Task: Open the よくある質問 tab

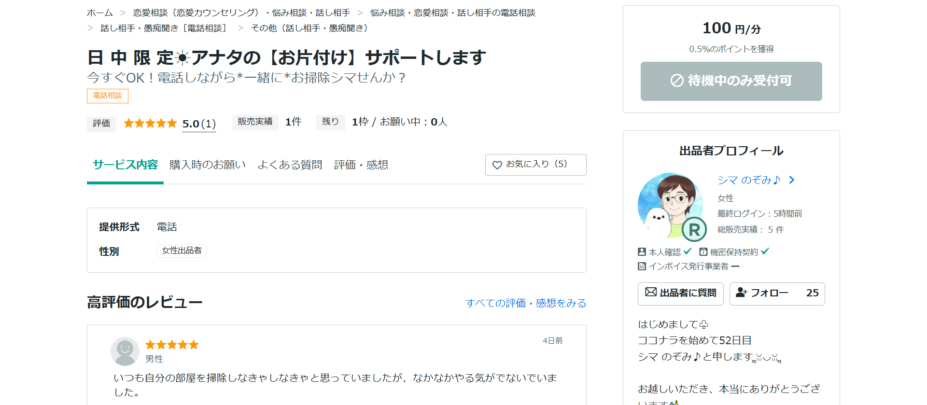Action: point(290,165)
